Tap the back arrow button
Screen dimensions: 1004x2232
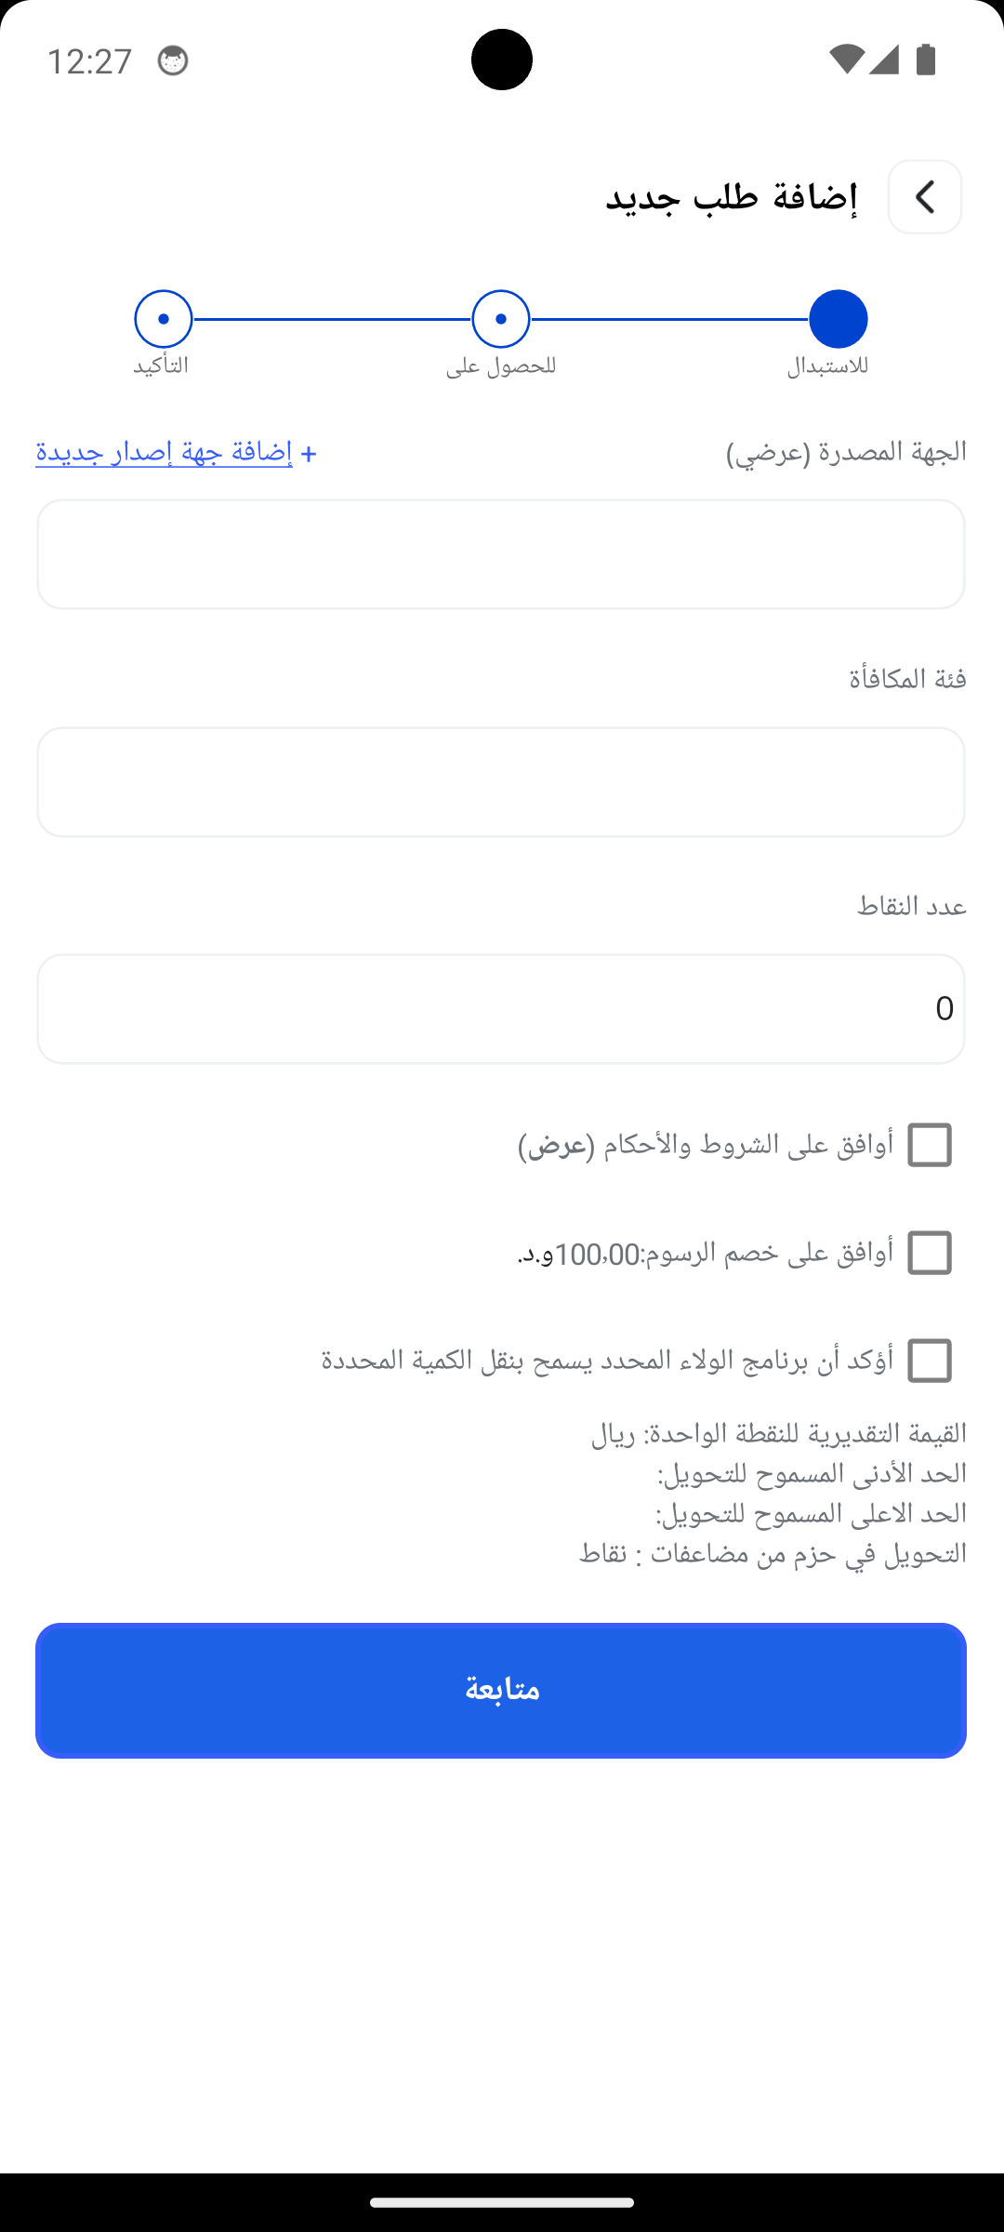pyautogui.click(x=924, y=197)
